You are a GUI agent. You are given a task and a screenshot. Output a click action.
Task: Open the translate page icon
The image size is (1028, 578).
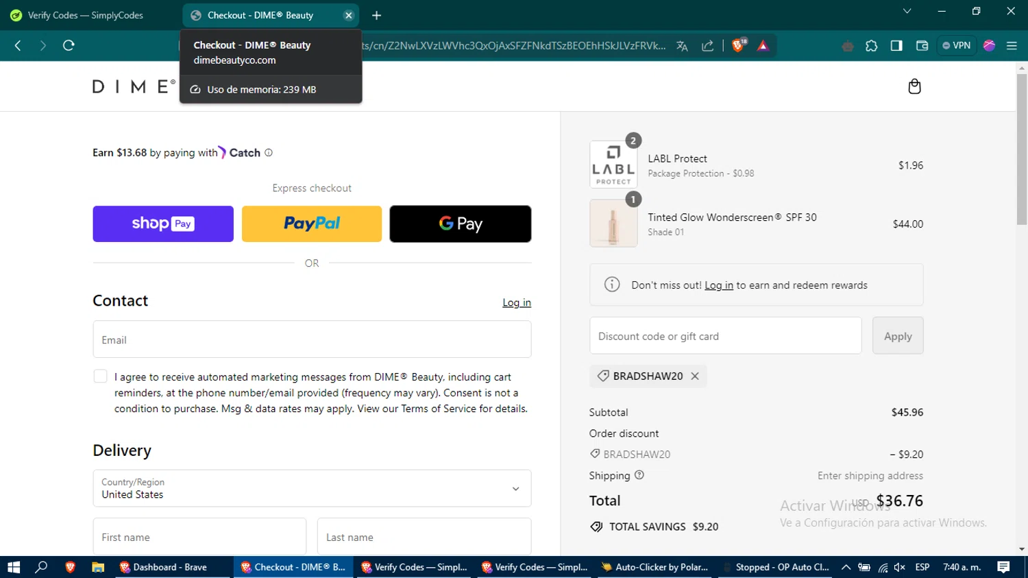click(682, 46)
